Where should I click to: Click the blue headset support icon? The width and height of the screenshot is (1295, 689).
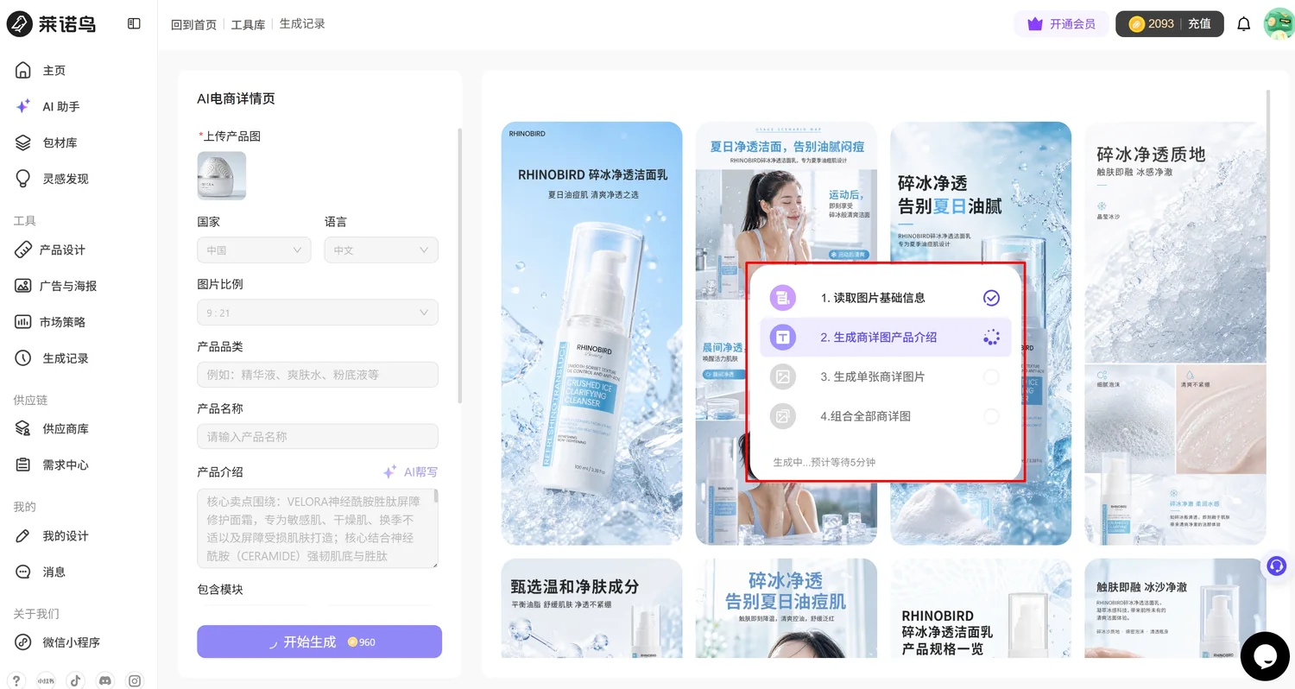pos(1276,566)
